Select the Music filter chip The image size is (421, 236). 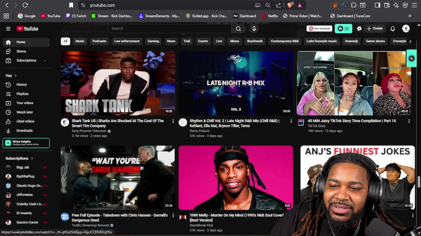[80, 41]
